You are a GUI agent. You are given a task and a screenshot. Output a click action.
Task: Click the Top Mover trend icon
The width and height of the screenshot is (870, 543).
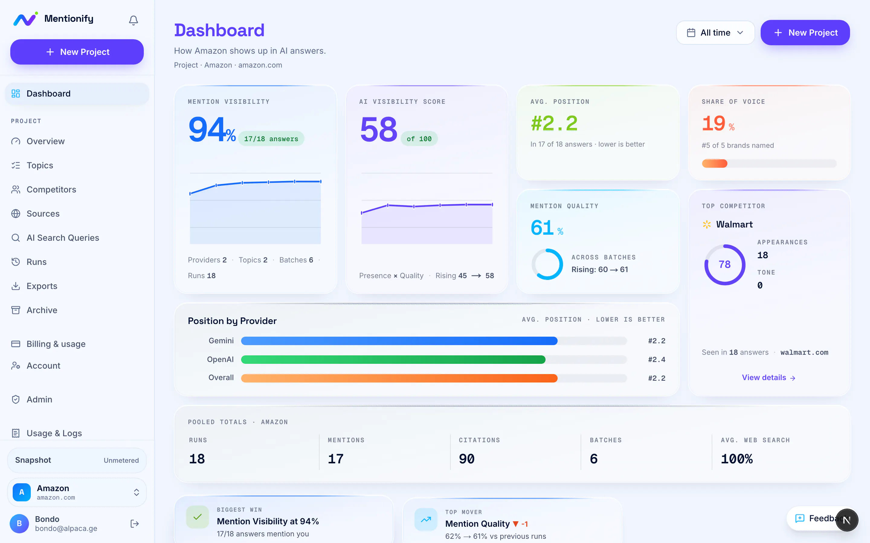[426, 519]
